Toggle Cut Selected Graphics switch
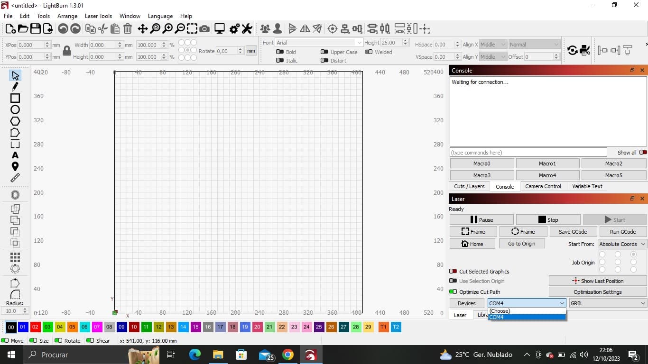Image resolution: width=648 pixels, height=364 pixels. coord(453,272)
